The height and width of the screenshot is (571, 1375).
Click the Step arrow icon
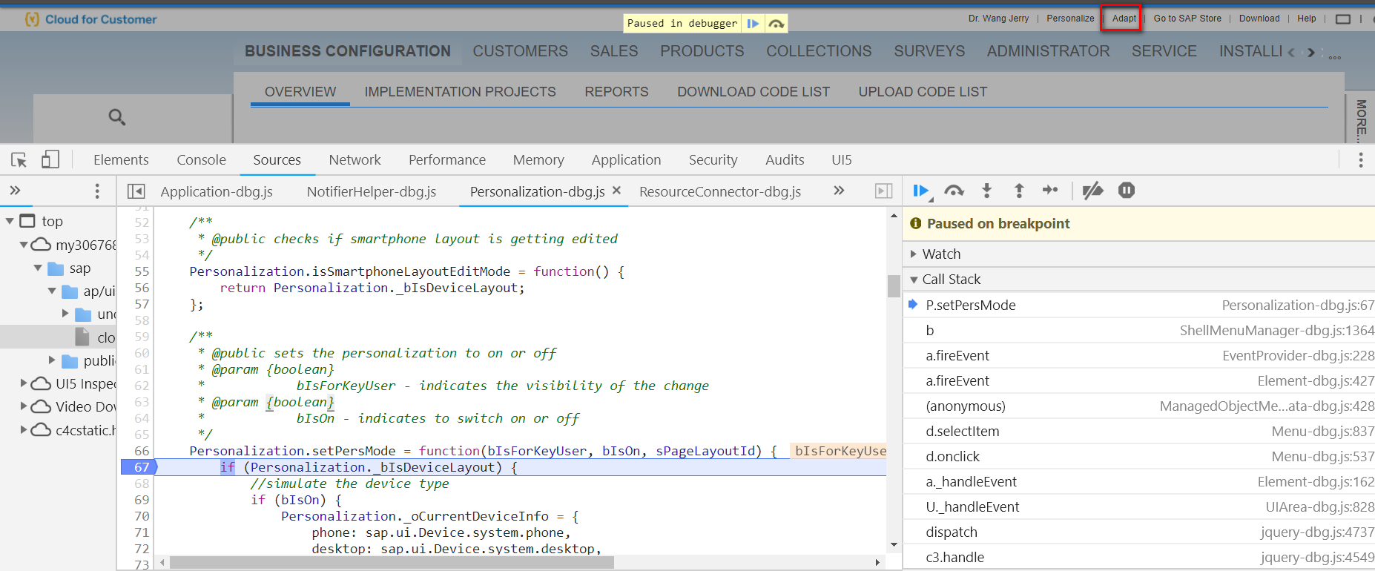1050,191
